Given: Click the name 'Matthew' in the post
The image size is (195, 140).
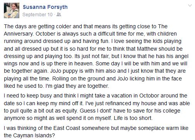Looking at the screenshot, I should coord(147,49).
